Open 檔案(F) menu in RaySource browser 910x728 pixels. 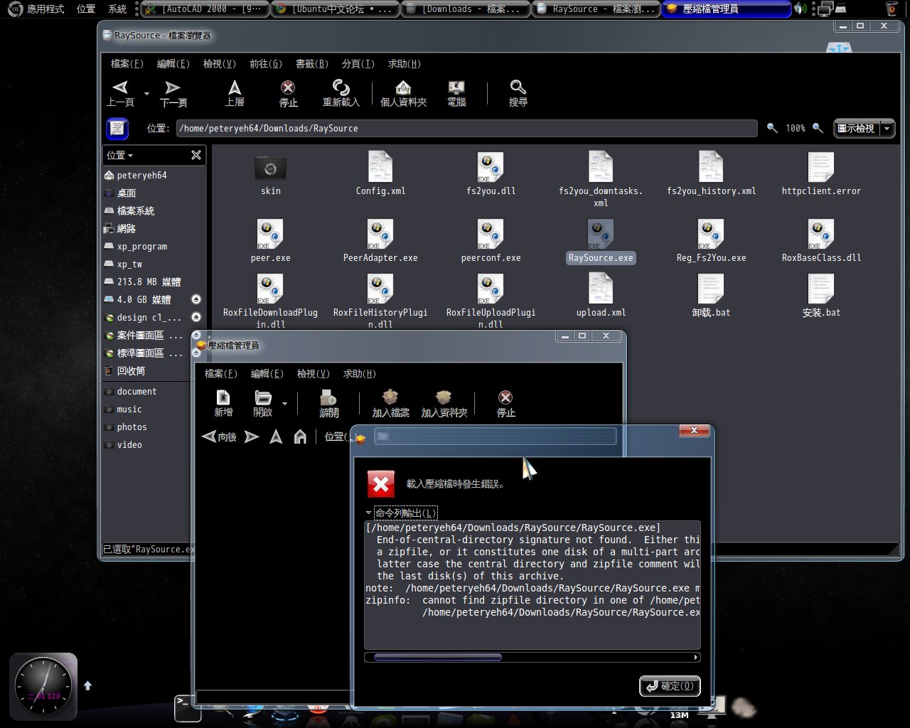coord(127,64)
